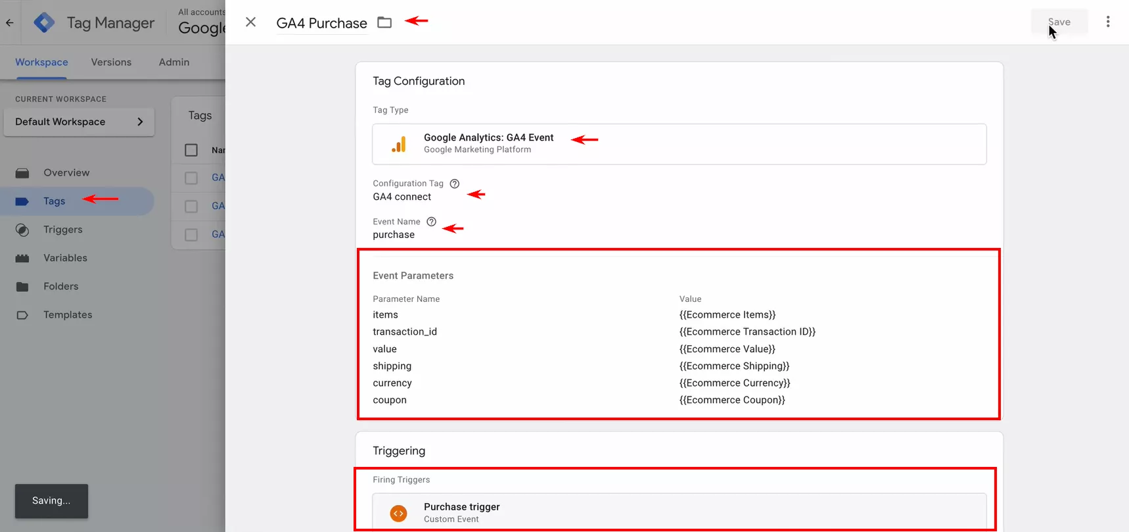This screenshot has width=1129, height=532.
Task: Click the Variables icon in sidebar
Action: pyautogui.click(x=22, y=258)
